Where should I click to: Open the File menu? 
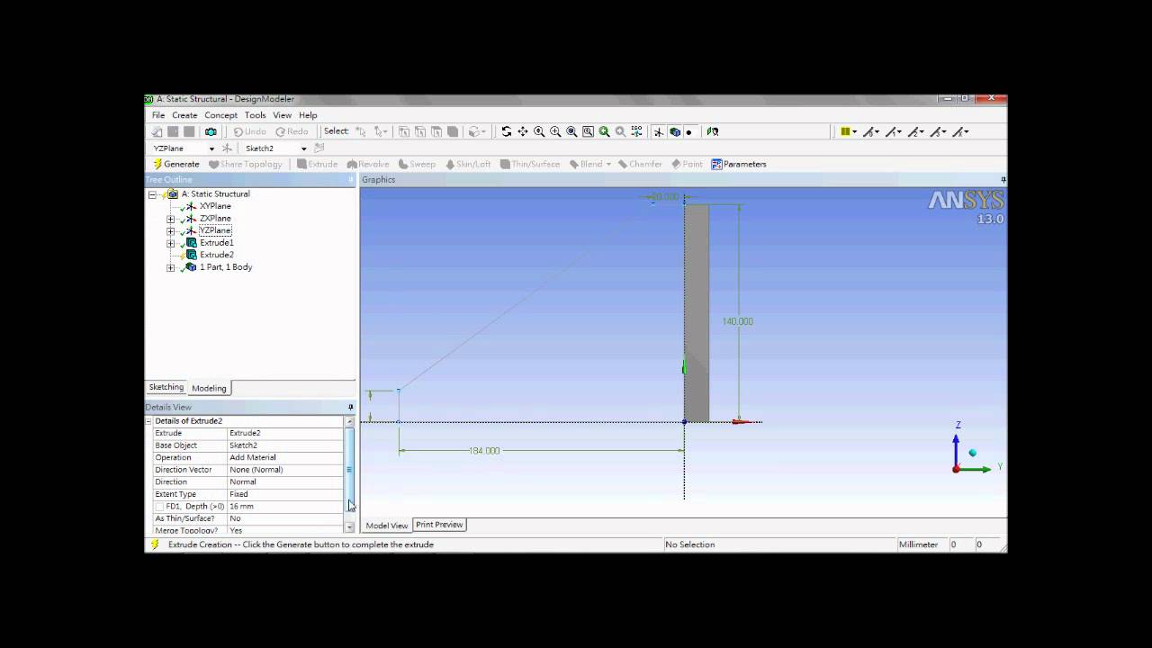(158, 115)
